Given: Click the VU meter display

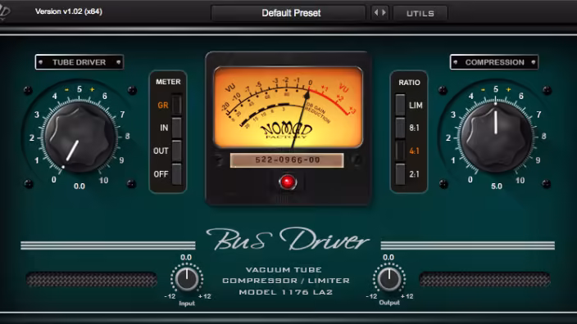Looking at the screenshot, I should point(288,107).
